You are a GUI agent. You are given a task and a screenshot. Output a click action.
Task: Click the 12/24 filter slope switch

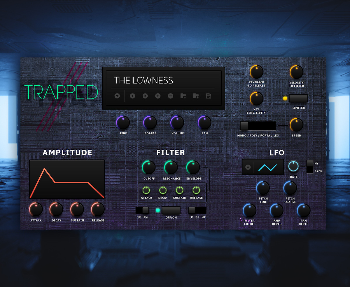pos(142,210)
